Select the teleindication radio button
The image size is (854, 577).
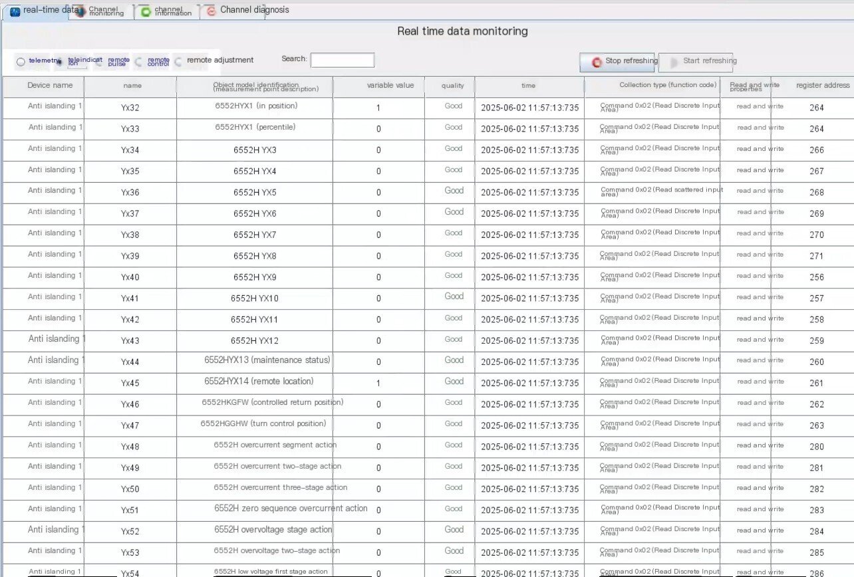point(59,61)
